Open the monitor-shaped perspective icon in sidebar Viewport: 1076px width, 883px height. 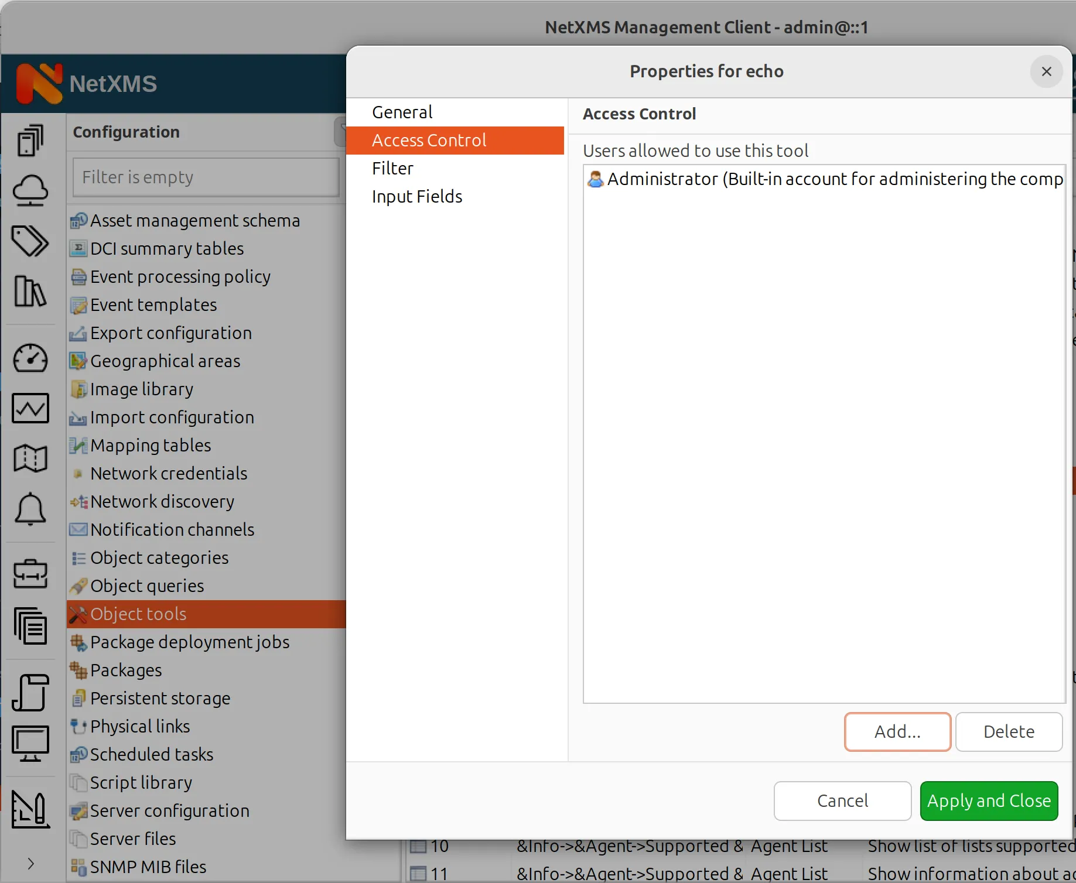coord(30,742)
